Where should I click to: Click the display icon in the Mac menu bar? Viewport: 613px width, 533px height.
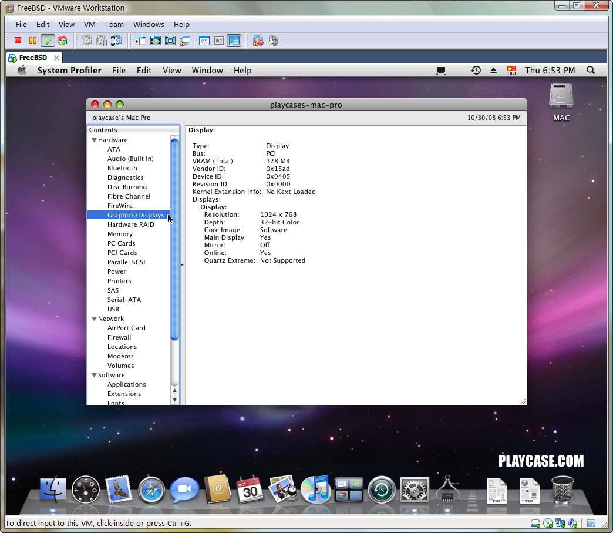[x=440, y=71]
